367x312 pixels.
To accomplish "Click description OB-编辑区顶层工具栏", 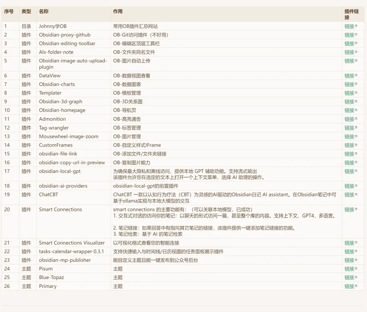I will (x=136, y=44).
